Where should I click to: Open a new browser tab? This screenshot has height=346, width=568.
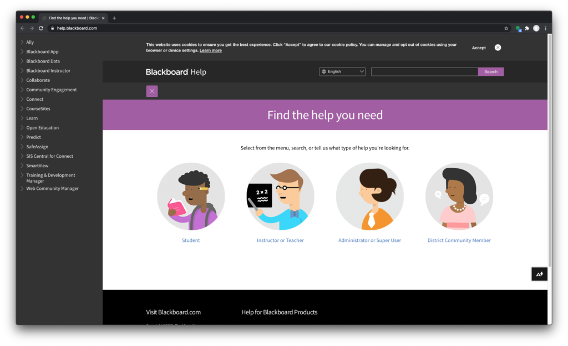coord(114,18)
